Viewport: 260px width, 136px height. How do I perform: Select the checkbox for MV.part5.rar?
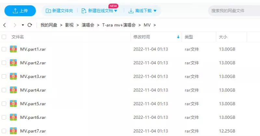click(4, 104)
